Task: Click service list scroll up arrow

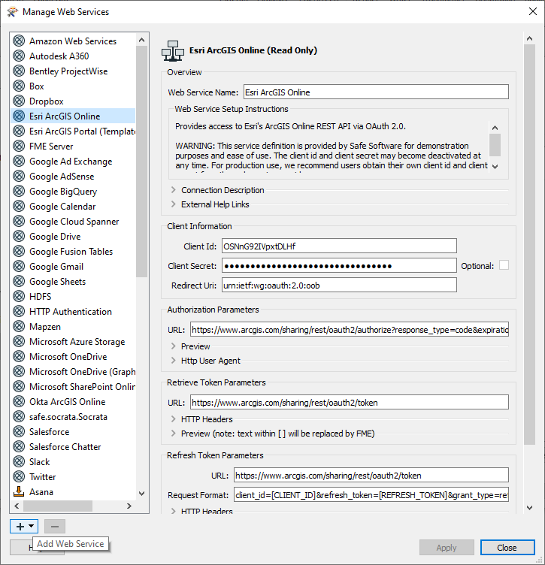Action: coord(141,40)
